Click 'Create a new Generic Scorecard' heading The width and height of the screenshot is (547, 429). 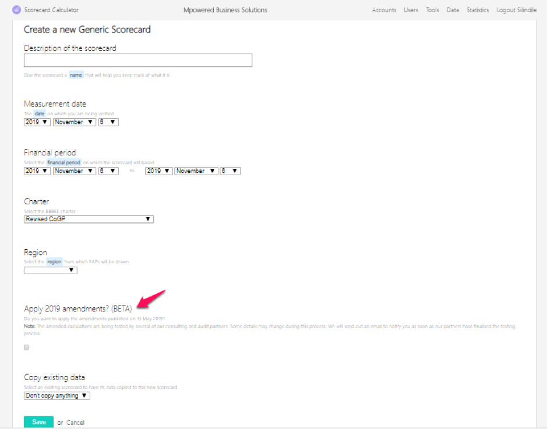[x=87, y=30]
